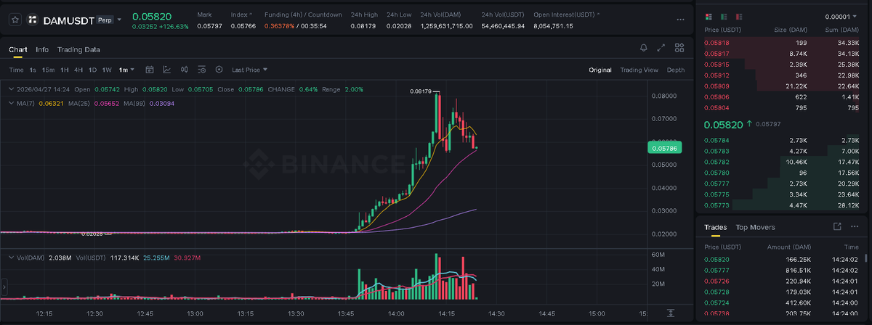This screenshot has height=325, width=872.
Task: Switch chart to Depth view
Action: [675, 70]
